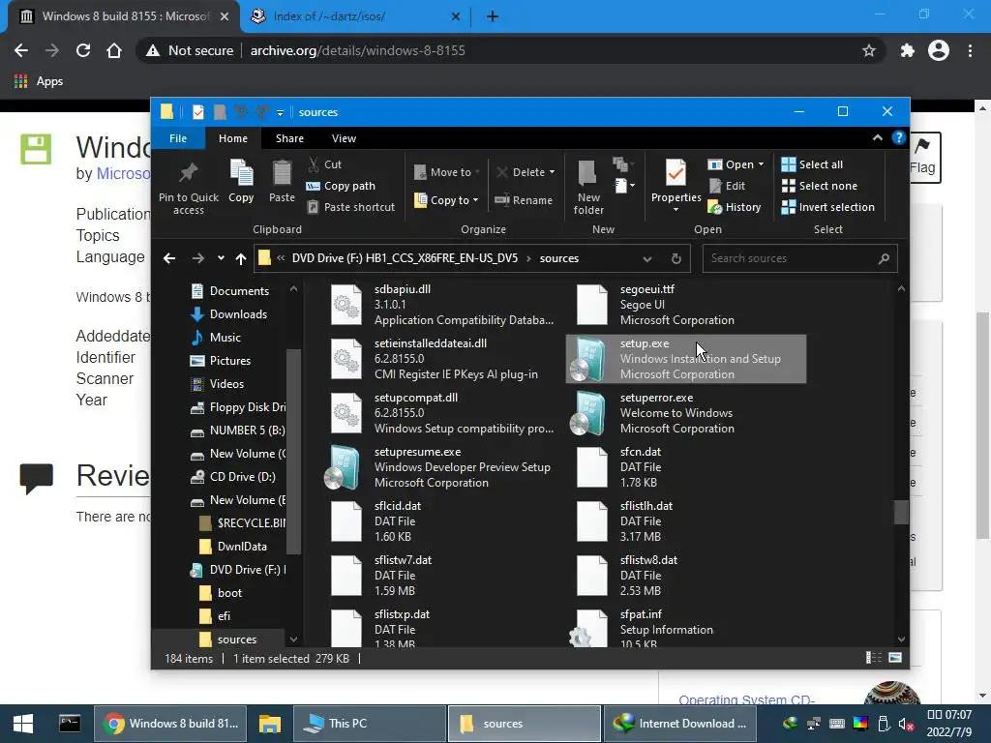Image resolution: width=991 pixels, height=743 pixels.
Task: Switch to the Share ribbon tab
Action: click(289, 138)
